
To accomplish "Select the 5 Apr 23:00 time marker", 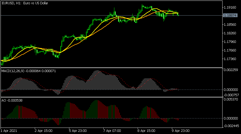I will coord(78,131).
